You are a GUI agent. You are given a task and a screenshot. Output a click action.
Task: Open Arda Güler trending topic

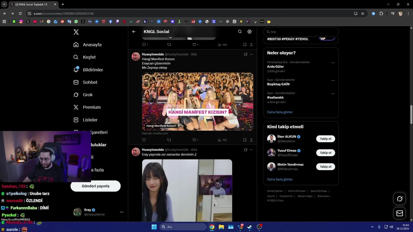click(x=276, y=67)
